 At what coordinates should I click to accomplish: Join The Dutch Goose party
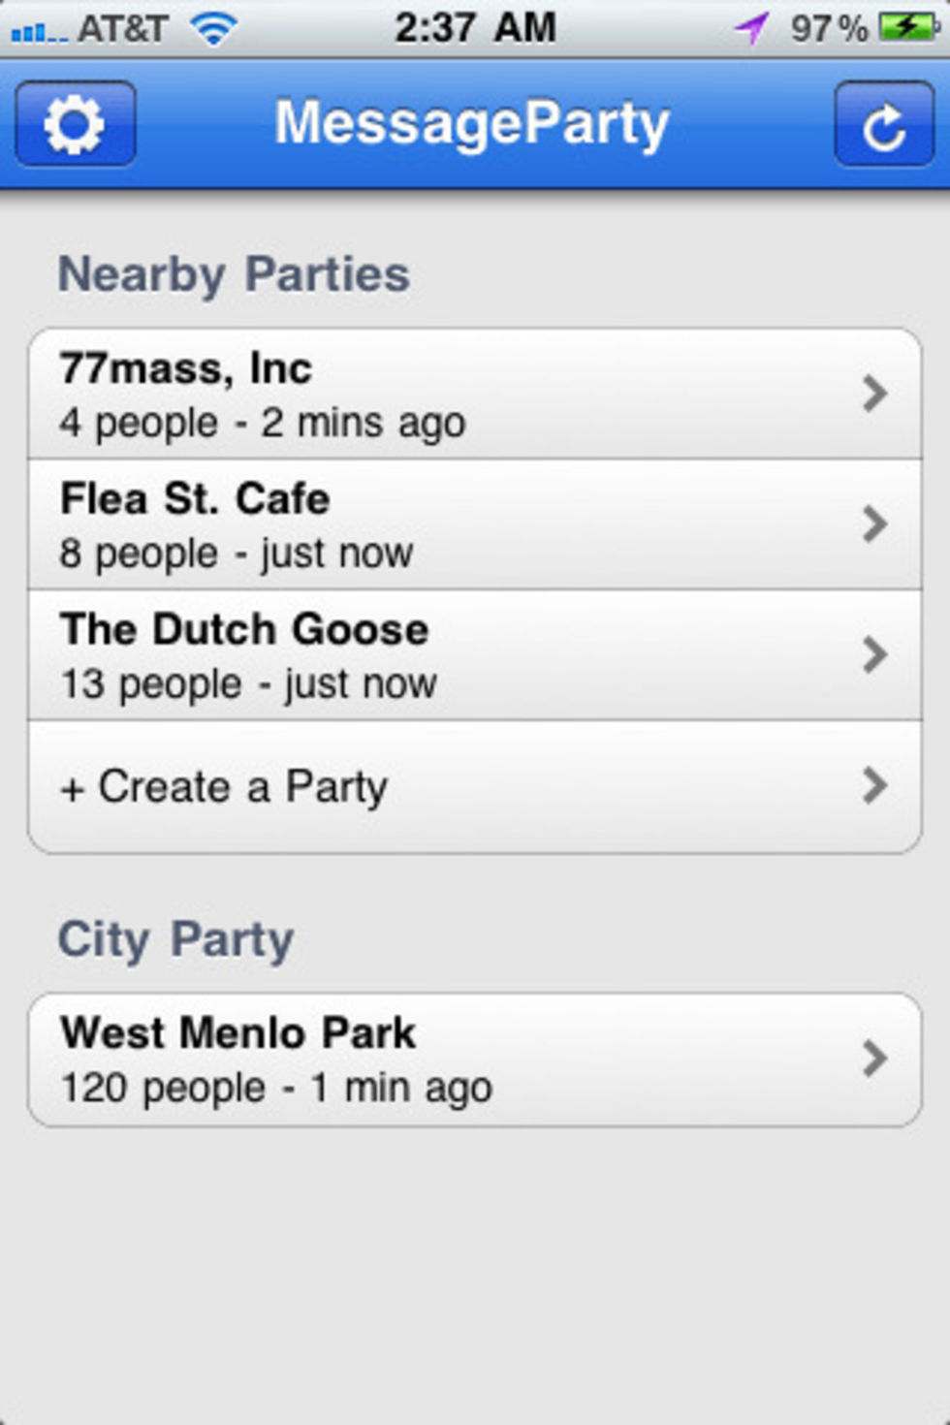pos(388,655)
